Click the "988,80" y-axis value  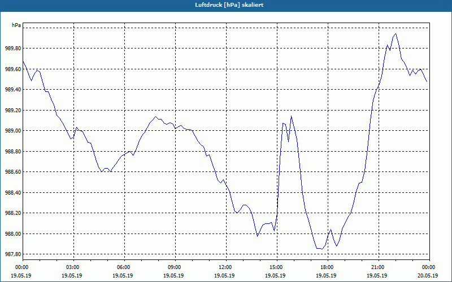(13, 151)
